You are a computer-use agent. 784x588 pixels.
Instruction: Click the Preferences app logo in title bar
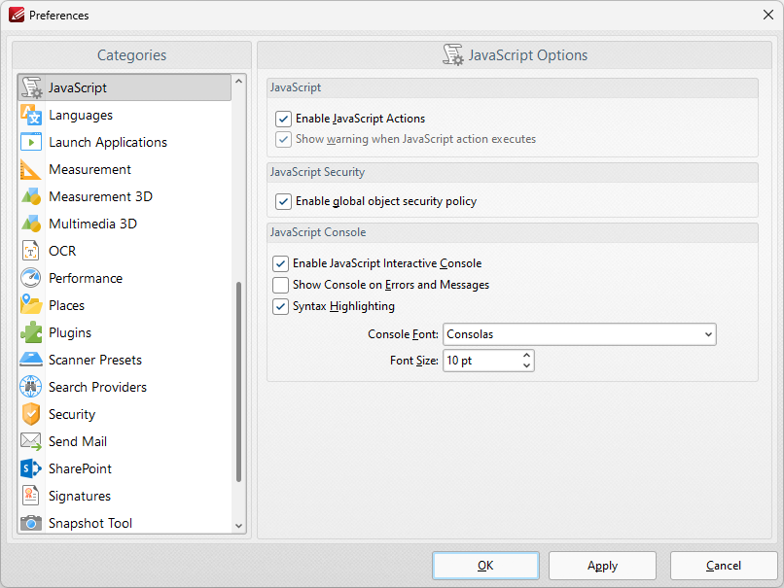click(x=16, y=15)
